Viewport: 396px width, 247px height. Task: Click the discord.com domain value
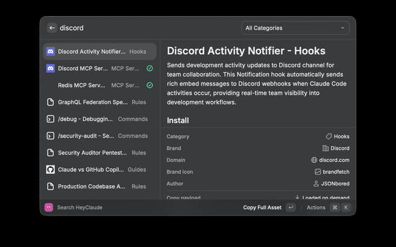(334, 160)
